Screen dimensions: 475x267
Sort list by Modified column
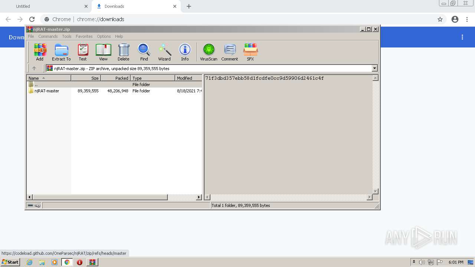(189, 78)
